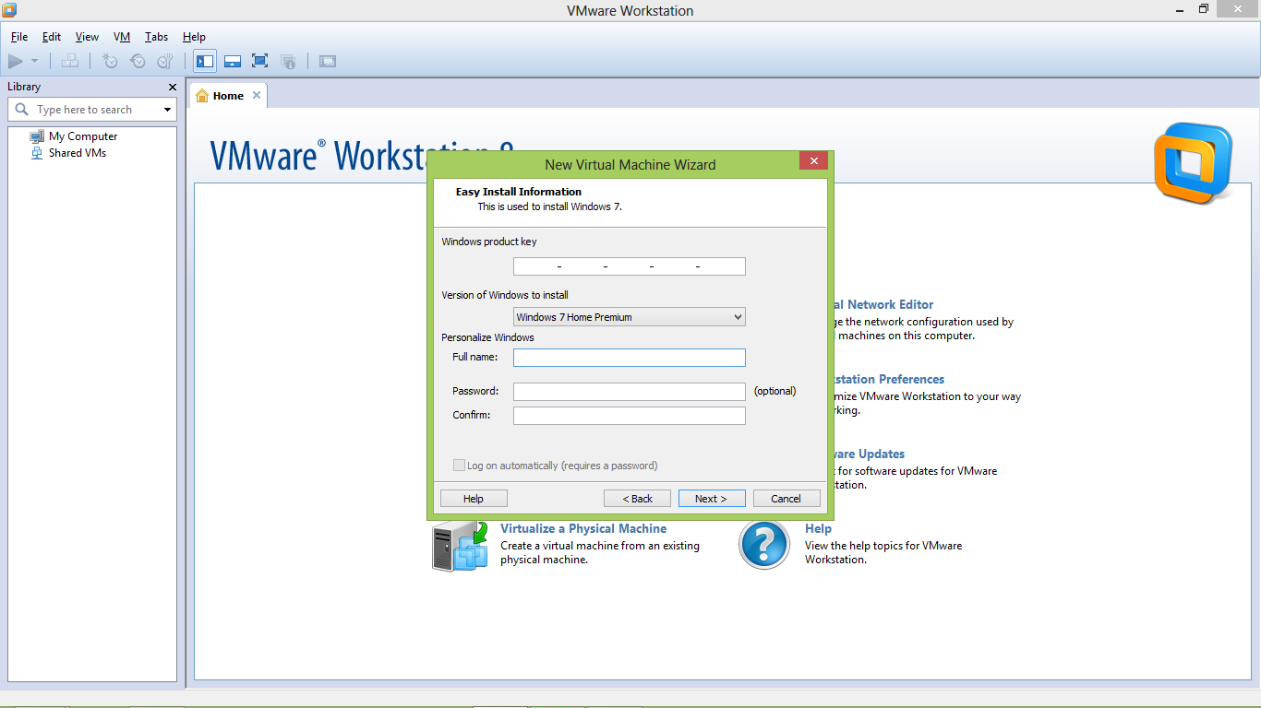Image resolution: width=1261 pixels, height=708 pixels.
Task: Open the Software Updates link behind the wizard
Action: (x=870, y=454)
